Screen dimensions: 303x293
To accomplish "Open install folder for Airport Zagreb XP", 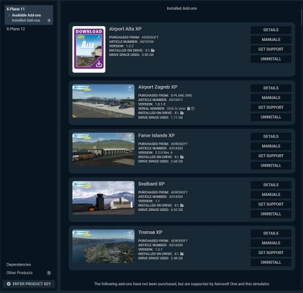I will coord(182,113).
